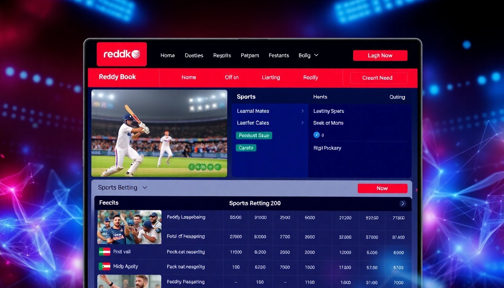
Task: Click Feddy Lasgebaing row label
Action: [186, 217]
